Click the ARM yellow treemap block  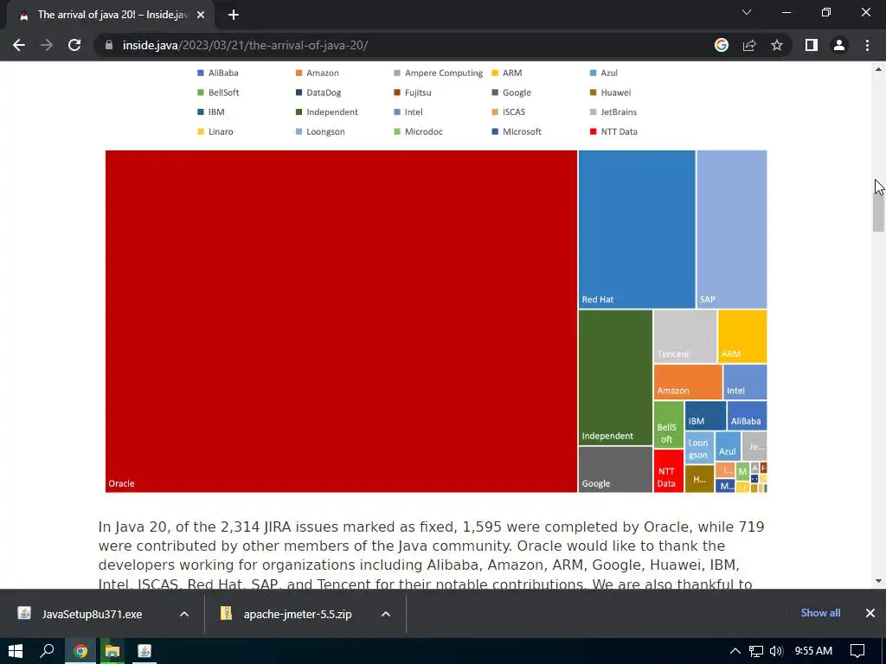pos(742,336)
